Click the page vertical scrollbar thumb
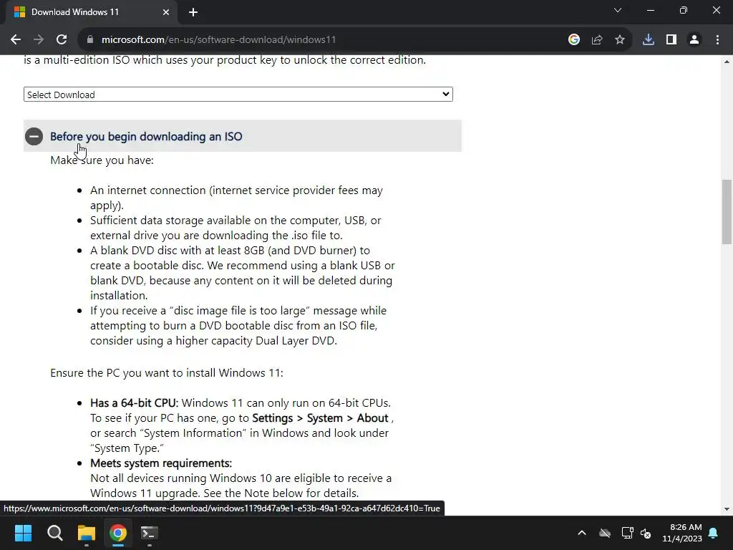 [x=727, y=211]
